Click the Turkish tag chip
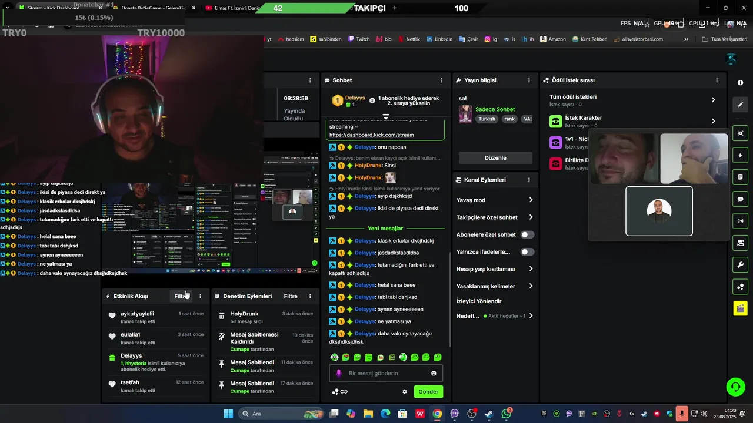Screen dimensions: 753x423 pos(487,119)
